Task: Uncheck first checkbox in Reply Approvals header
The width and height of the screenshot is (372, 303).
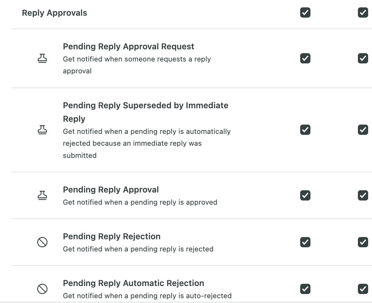Action: pyautogui.click(x=305, y=12)
